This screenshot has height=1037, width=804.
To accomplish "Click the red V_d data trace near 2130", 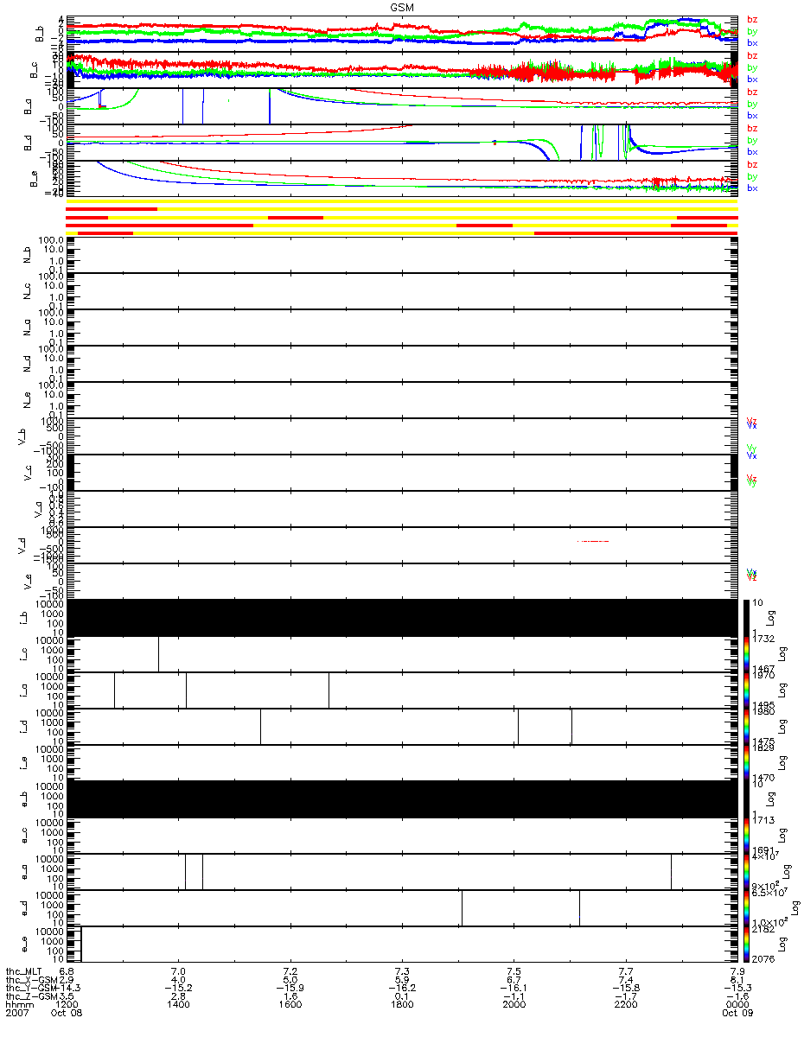I will coord(593,541).
